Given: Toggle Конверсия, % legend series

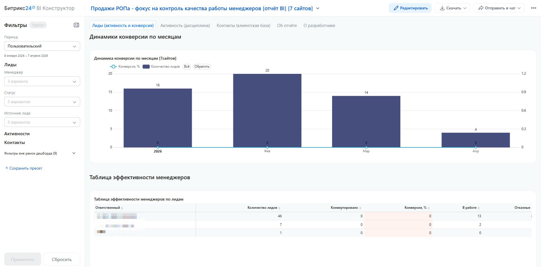Looking at the screenshot, I should 125,66.
